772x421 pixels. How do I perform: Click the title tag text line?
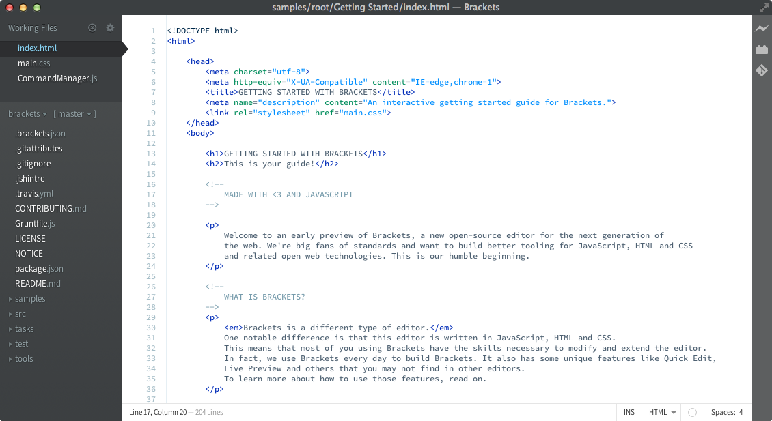310,92
